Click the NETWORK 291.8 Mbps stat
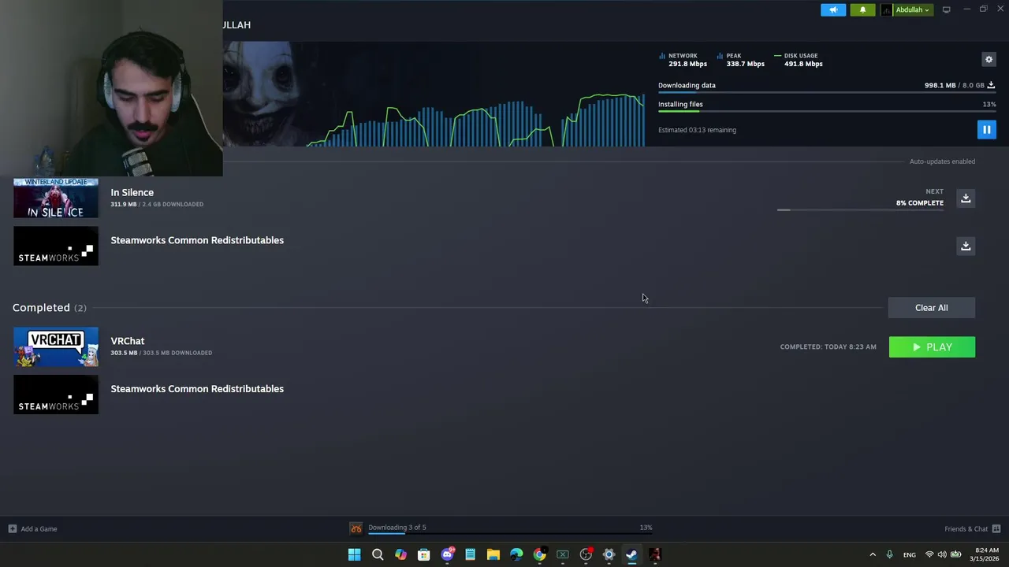The height and width of the screenshot is (567, 1009). click(683, 60)
